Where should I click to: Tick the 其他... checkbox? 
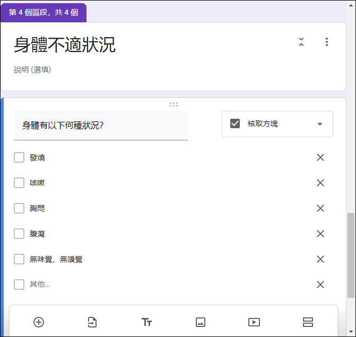pos(19,285)
